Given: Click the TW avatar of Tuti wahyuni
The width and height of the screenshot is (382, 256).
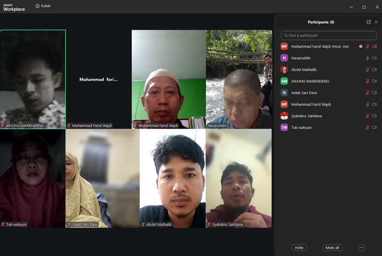Looking at the screenshot, I should click(x=284, y=127).
